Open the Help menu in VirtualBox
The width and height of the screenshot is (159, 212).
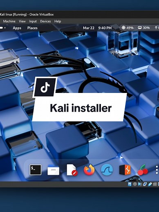[58, 21]
